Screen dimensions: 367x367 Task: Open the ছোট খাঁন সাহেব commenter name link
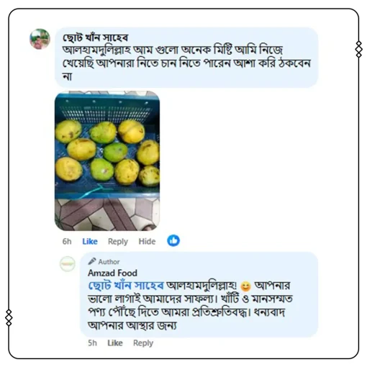click(96, 37)
